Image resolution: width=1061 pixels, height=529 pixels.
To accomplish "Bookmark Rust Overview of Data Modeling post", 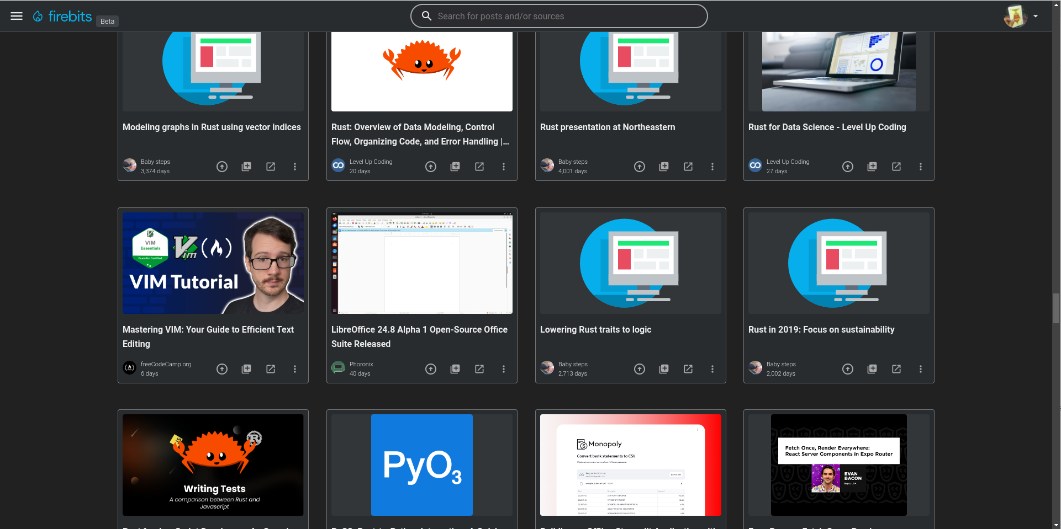I will tap(455, 167).
